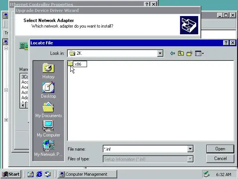Expand the disabled Files of type dropdown
238x179 pixels.
[x=190, y=159]
